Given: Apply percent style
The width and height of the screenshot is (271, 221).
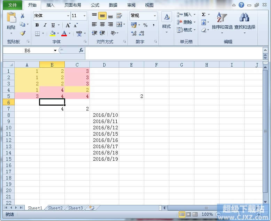Looking at the screenshot, I should pos(145,25).
